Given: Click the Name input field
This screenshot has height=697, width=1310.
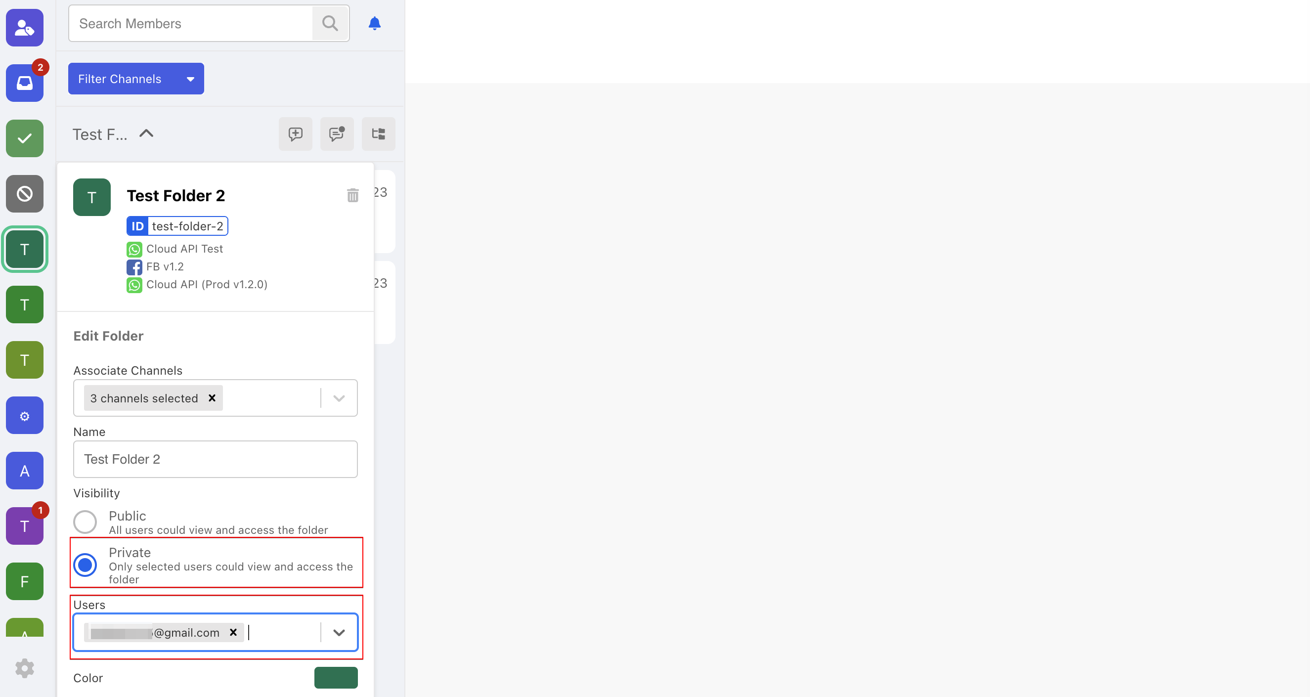Looking at the screenshot, I should point(215,459).
